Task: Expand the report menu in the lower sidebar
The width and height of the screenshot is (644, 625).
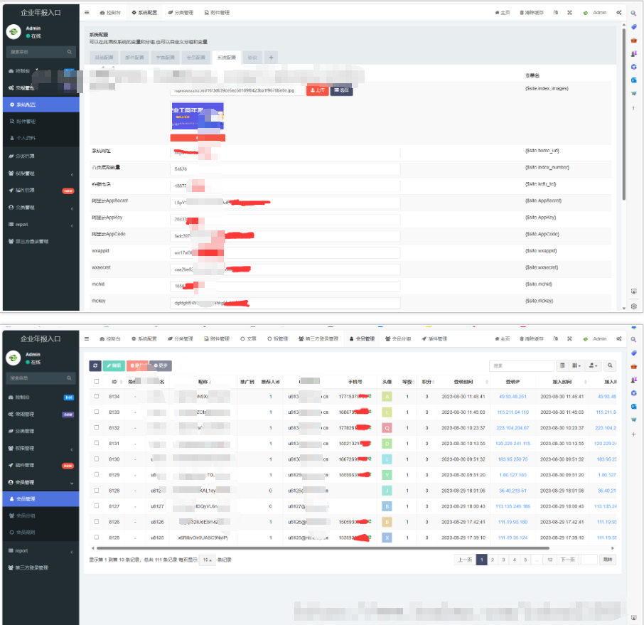Action: pos(40,551)
